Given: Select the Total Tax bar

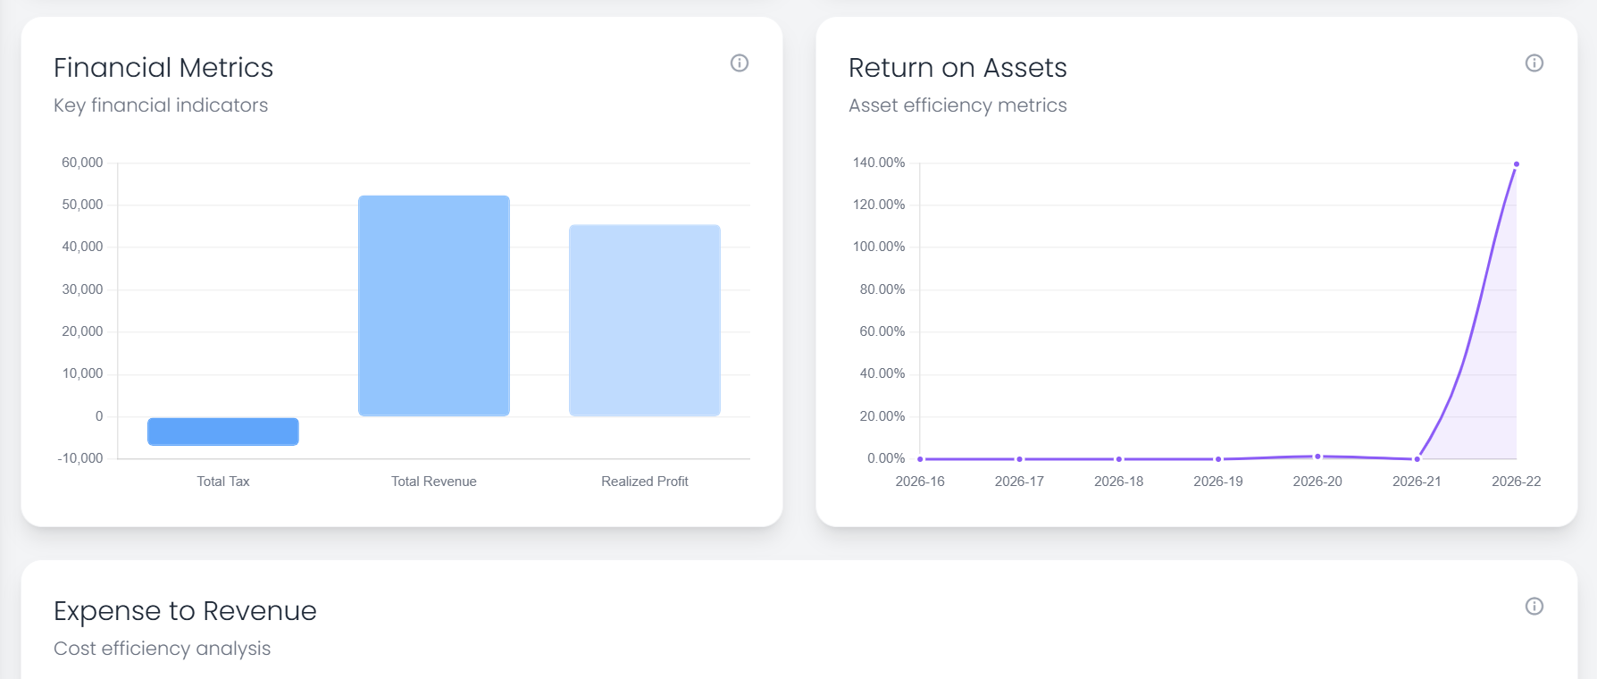Looking at the screenshot, I should click(223, 431).
